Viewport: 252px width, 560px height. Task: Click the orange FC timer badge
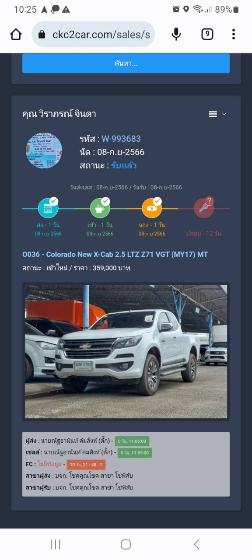(x=86, y=465)
